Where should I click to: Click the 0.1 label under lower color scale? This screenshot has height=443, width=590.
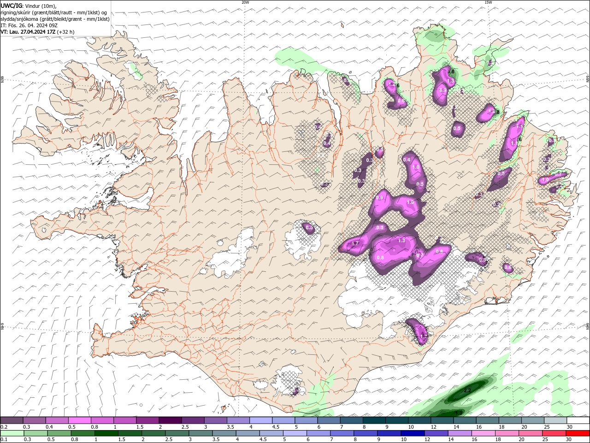4,439
